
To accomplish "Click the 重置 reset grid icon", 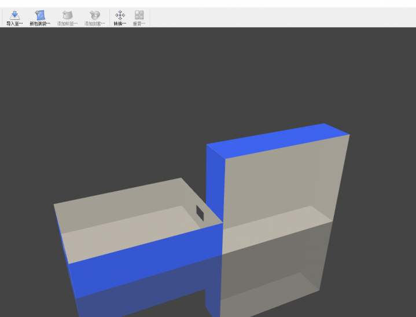I will coord(139,15).
